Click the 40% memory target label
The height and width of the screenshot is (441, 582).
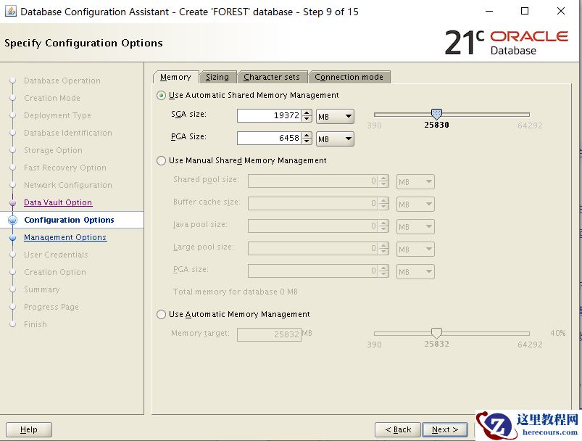click(x=558, y=333)
